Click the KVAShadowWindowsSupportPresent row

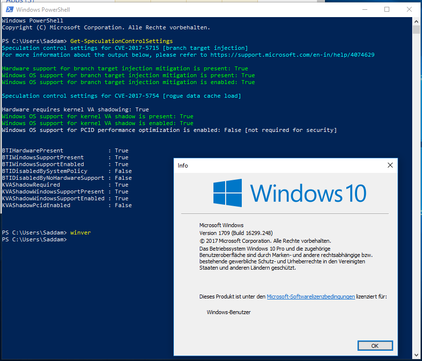coord(65,191)
